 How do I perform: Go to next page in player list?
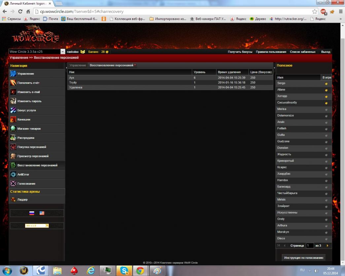tap(327, 246)
